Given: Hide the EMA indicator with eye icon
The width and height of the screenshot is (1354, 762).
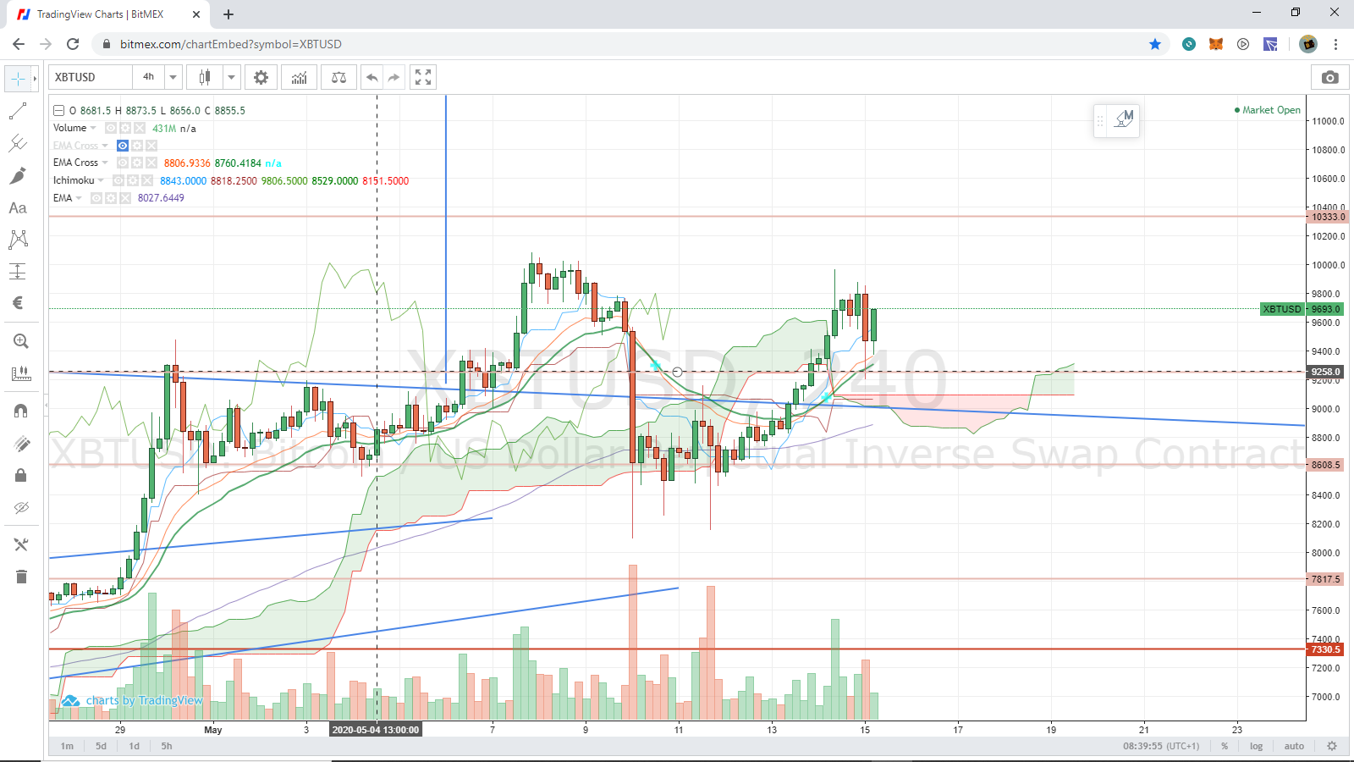Looking at the screenshot, I should click(x=96, y=198).
